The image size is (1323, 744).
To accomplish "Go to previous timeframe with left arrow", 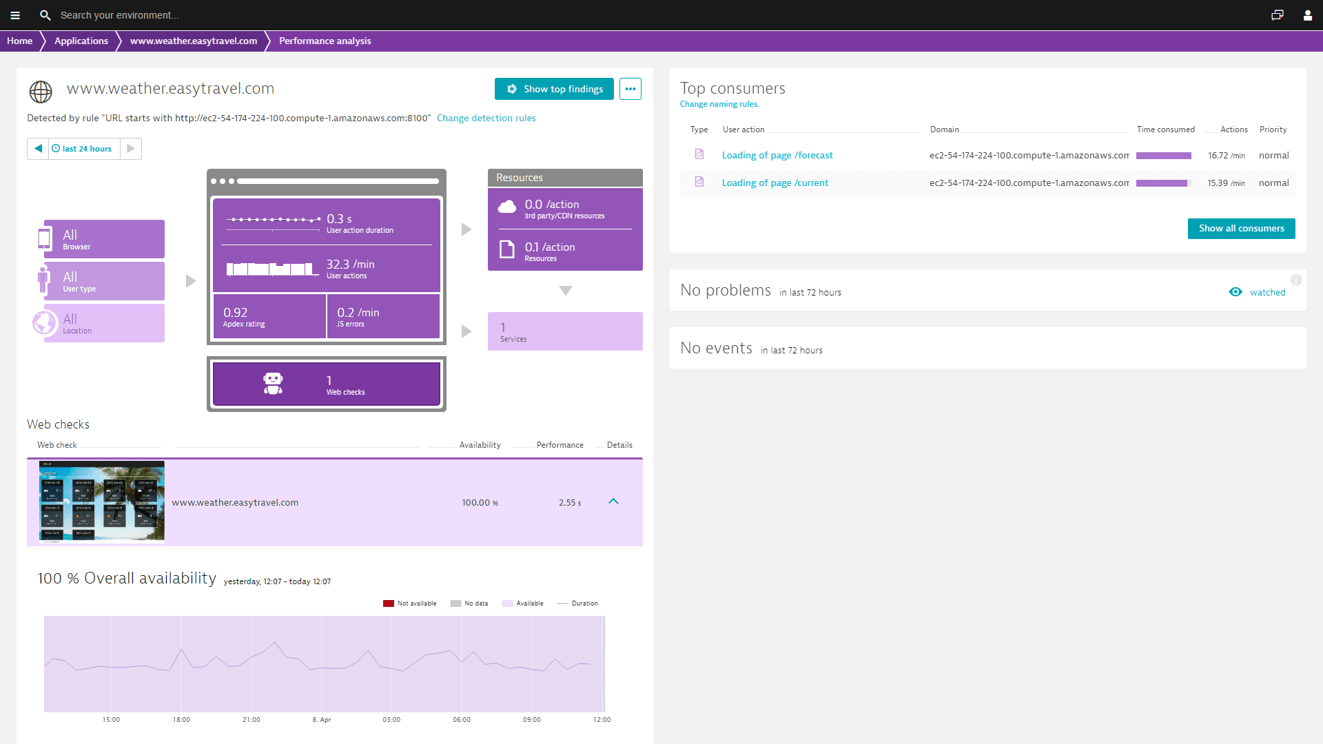I will pyautogui.click(x=38, y=149).
